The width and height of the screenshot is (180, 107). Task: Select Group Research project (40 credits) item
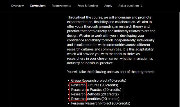[99, 81]
